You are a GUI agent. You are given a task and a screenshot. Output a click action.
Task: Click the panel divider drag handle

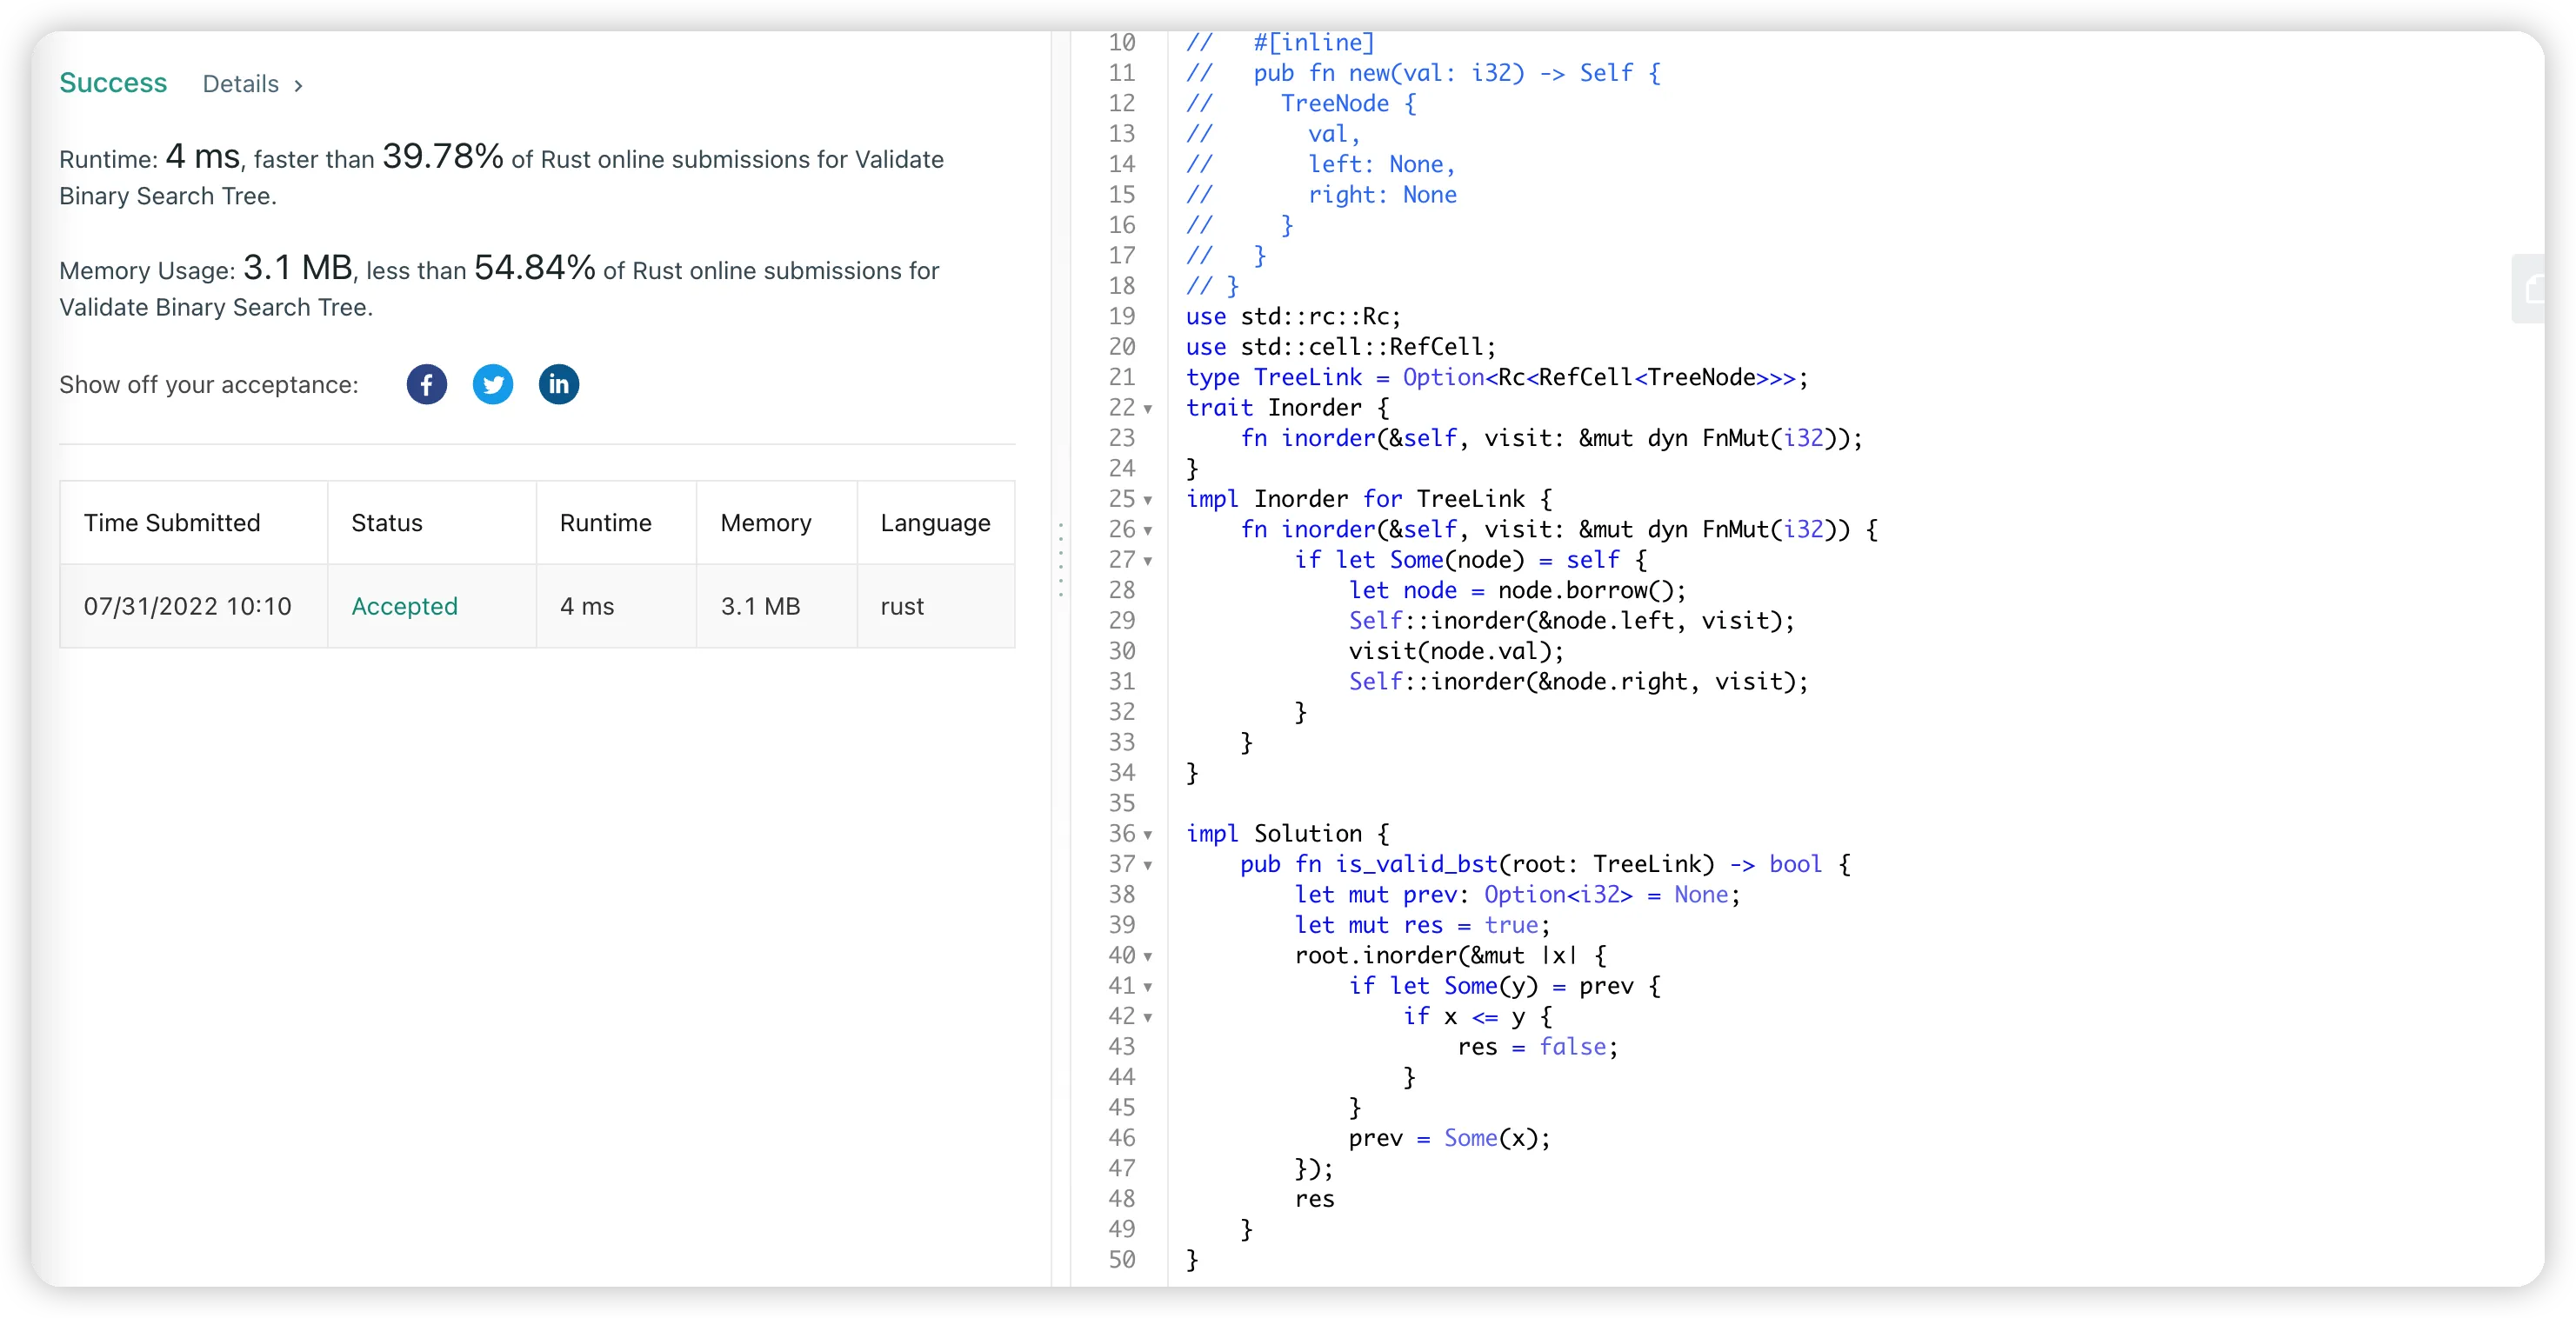[x=1060, y=560]
